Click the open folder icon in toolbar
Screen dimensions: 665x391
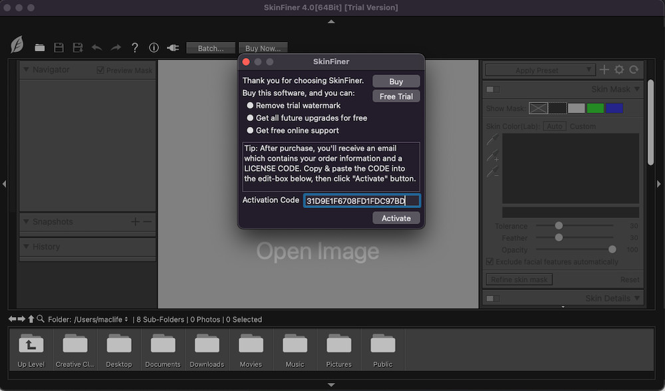(40, 48)
